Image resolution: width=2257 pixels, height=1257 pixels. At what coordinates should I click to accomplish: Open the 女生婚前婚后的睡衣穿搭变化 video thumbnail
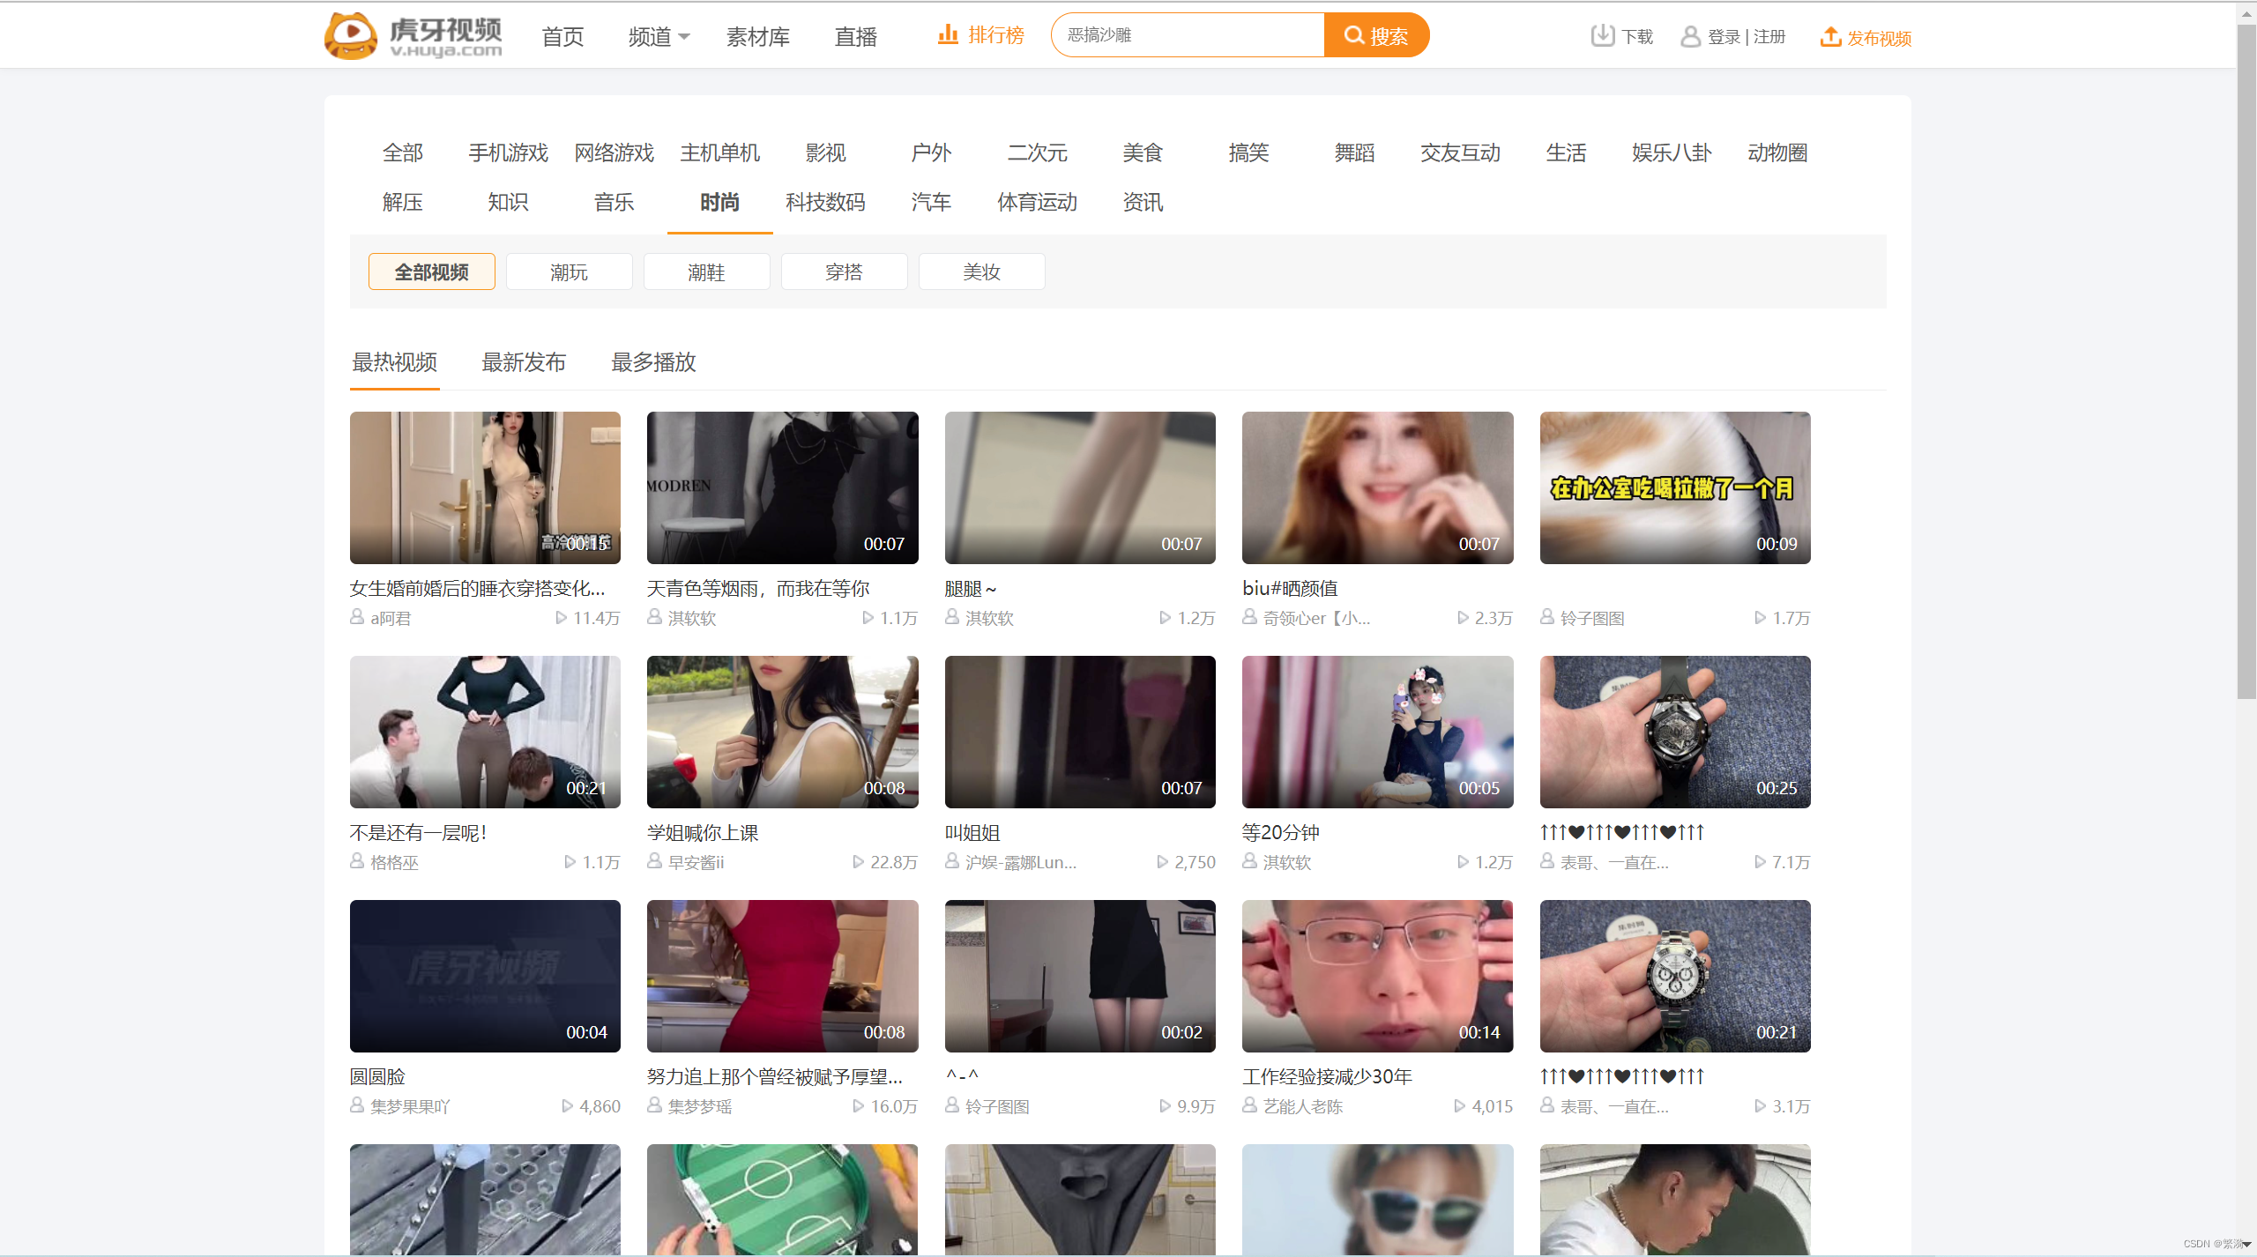485,487
